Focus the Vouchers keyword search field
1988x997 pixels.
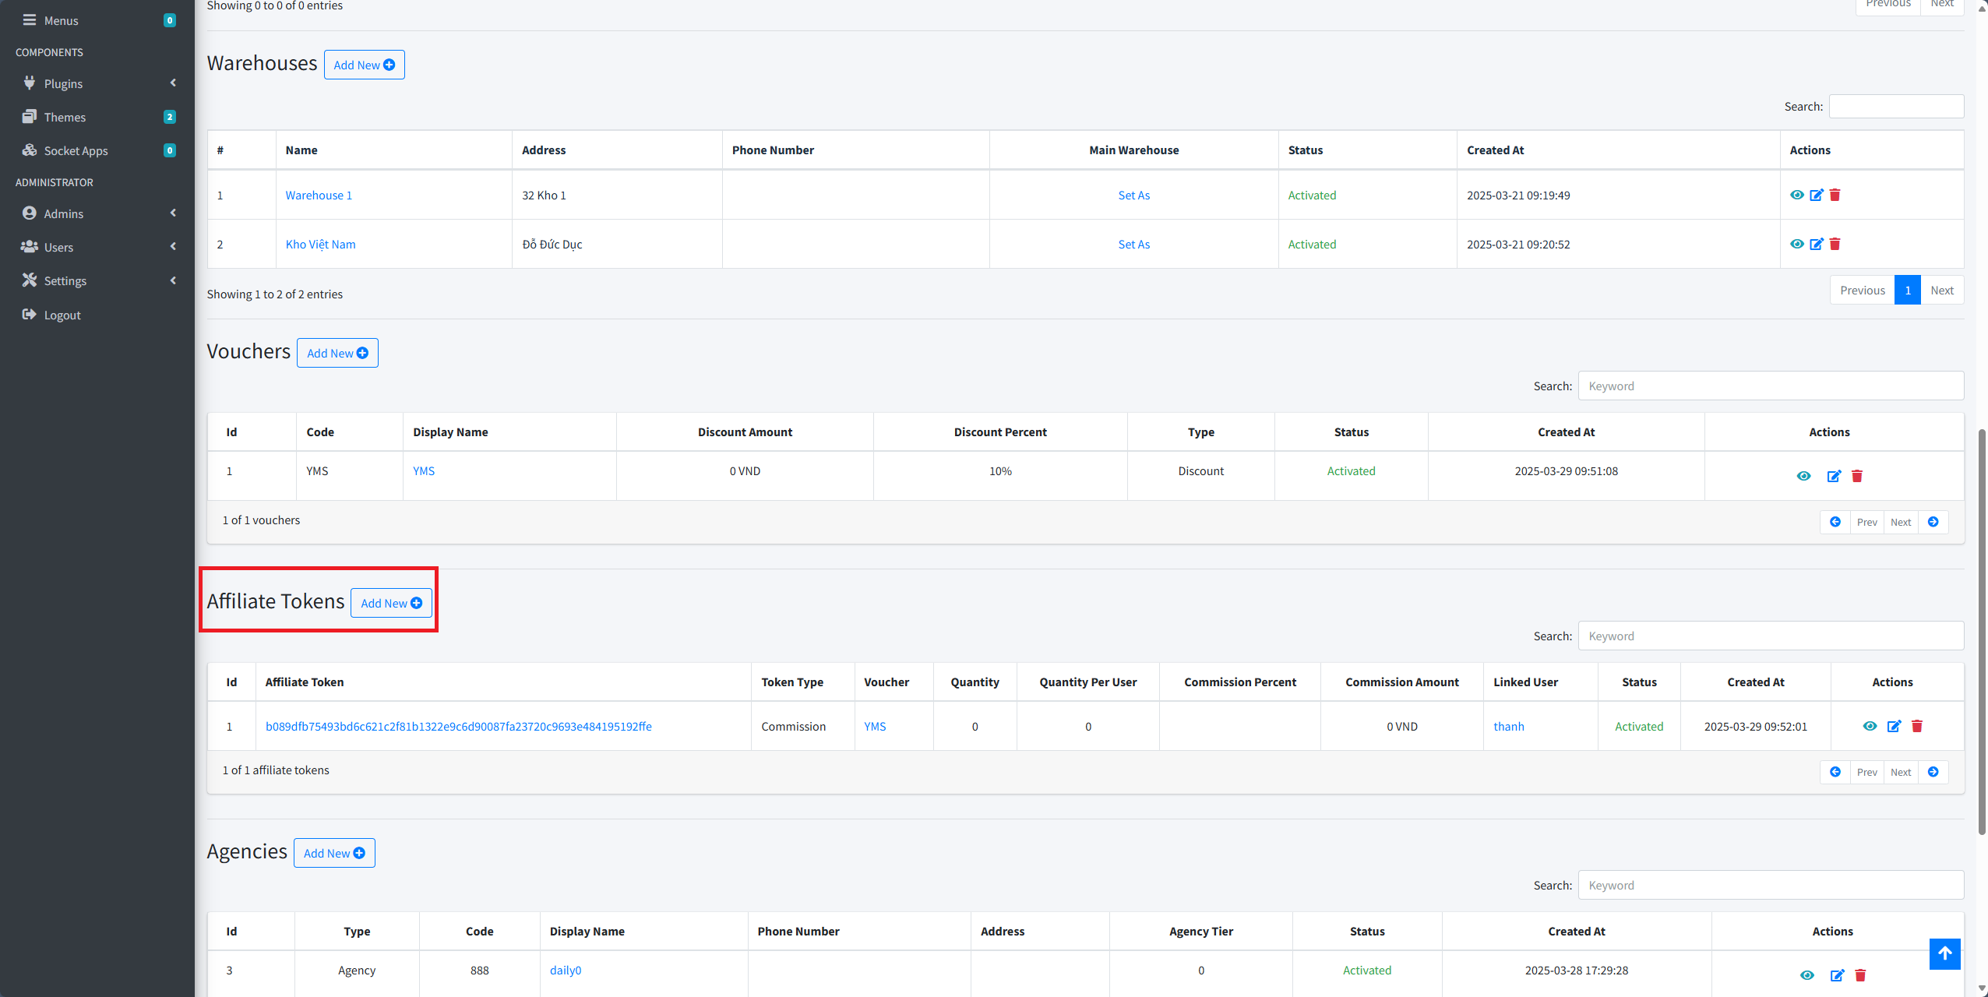pyautogui.click(x=1771, y=386)
